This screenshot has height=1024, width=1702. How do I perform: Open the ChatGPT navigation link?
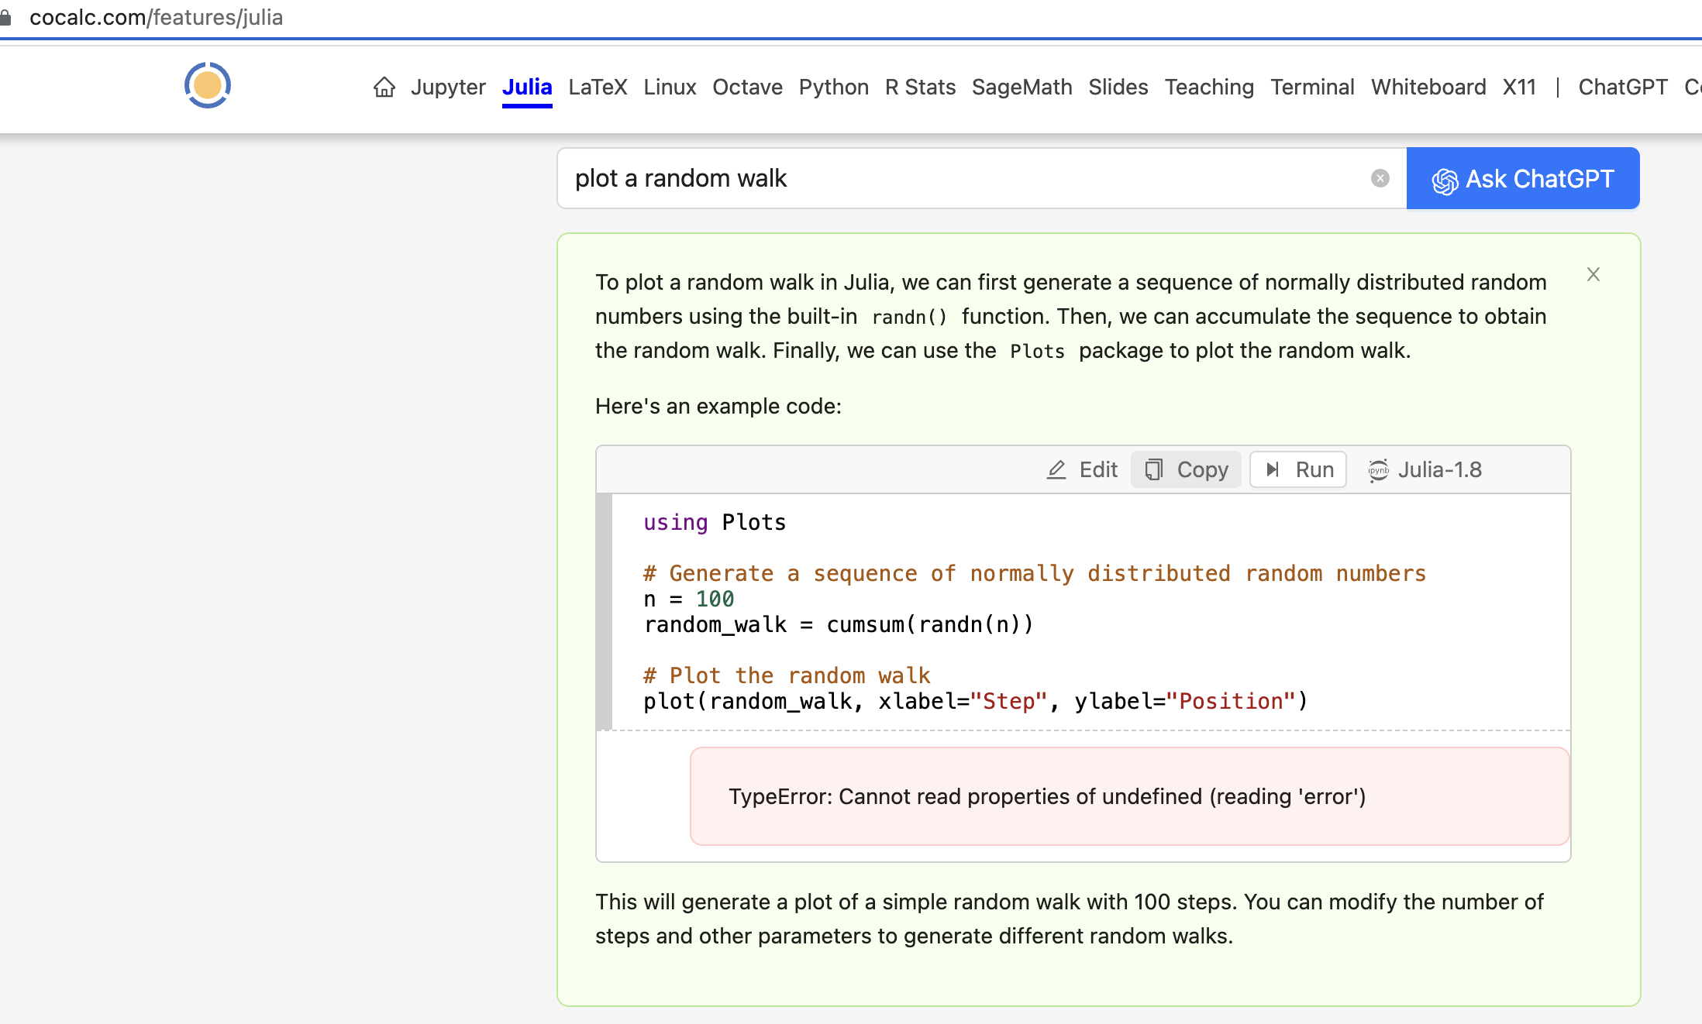tap(1622, 88)
